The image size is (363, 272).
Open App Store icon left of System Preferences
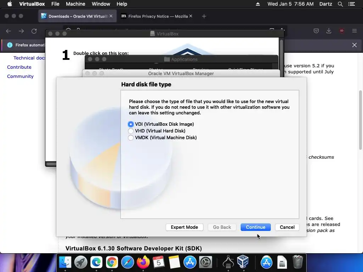tap(190, 262)
